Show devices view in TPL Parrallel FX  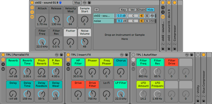point(3,69)
